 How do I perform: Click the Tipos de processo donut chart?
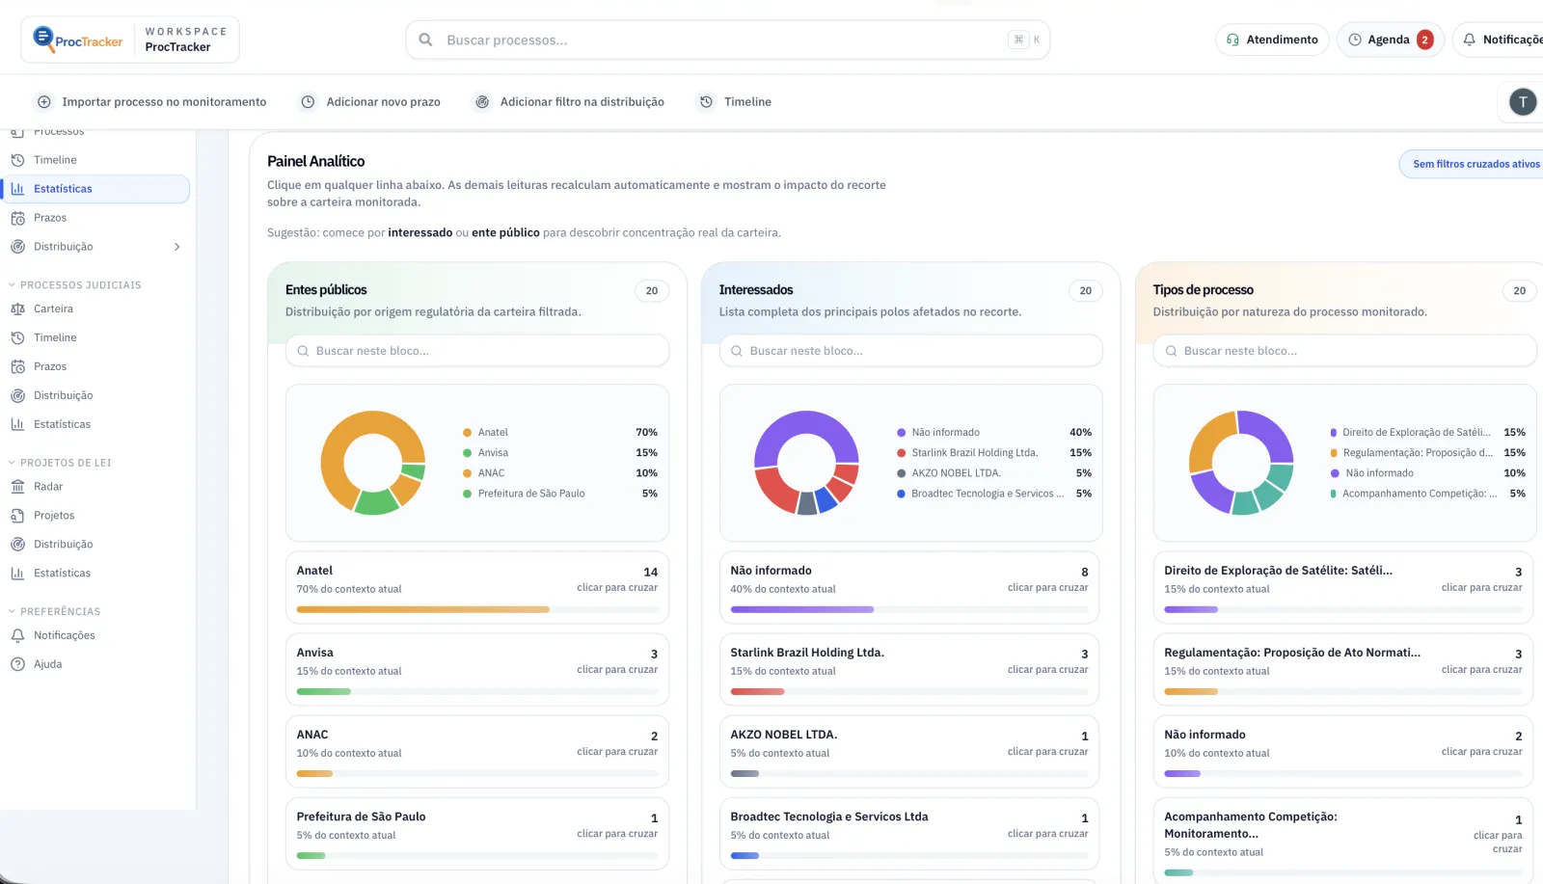(x=1241, y=463)
